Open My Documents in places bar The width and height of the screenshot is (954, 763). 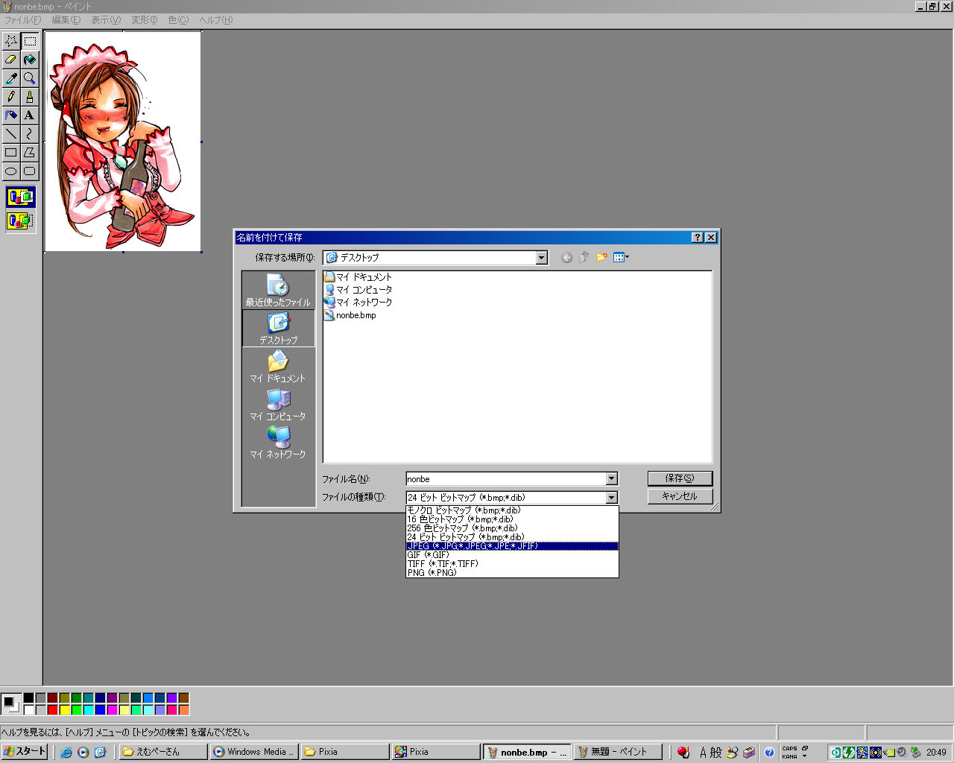pos(278,368)
